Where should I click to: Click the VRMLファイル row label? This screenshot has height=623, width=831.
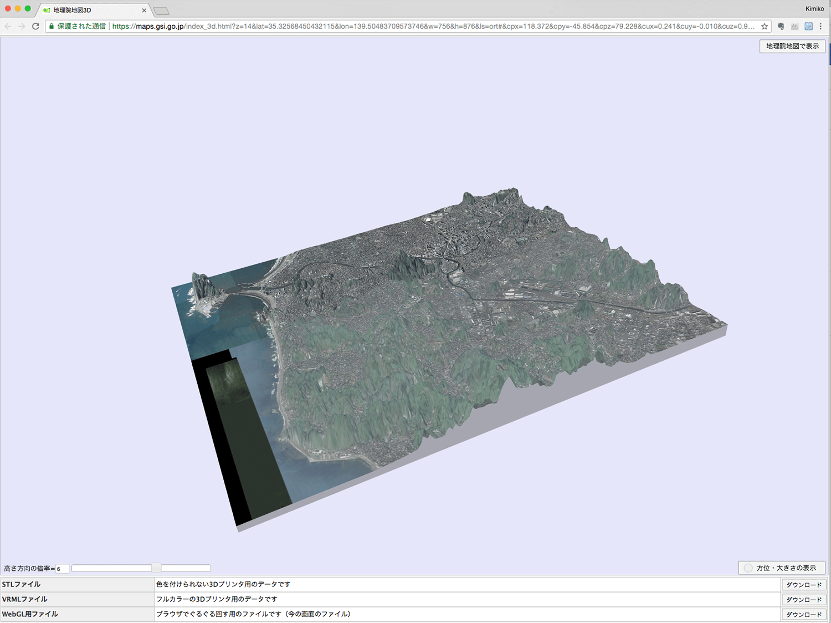24,599
